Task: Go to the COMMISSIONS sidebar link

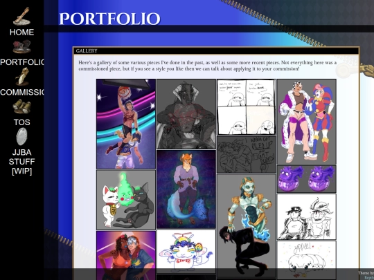Action: (x=22, y=92)
